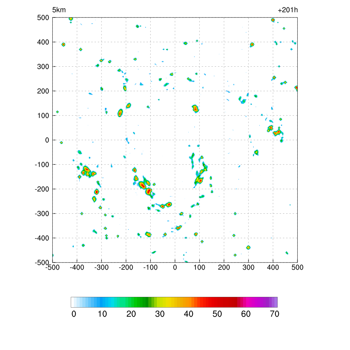Click colorbar label 40
The width and height of the screenshot is (350, 350).
point(188,314)
